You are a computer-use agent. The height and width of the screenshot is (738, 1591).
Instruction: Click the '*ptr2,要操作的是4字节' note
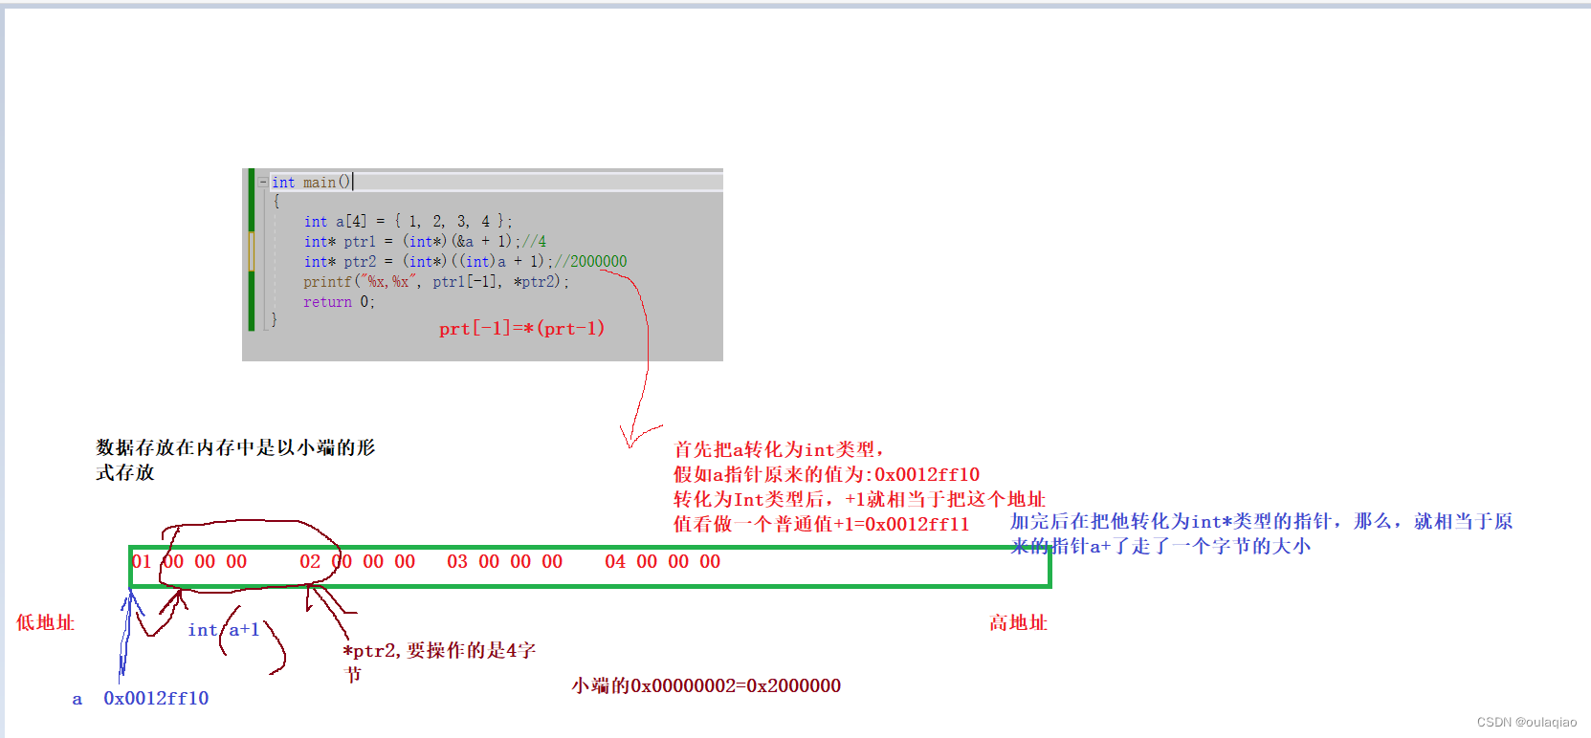(439, 662)
